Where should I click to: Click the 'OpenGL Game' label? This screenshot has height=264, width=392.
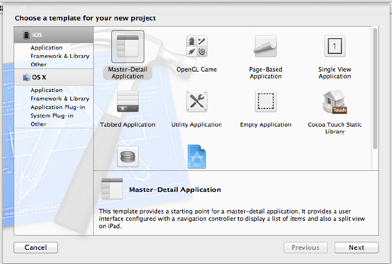(x=197, y=69)
